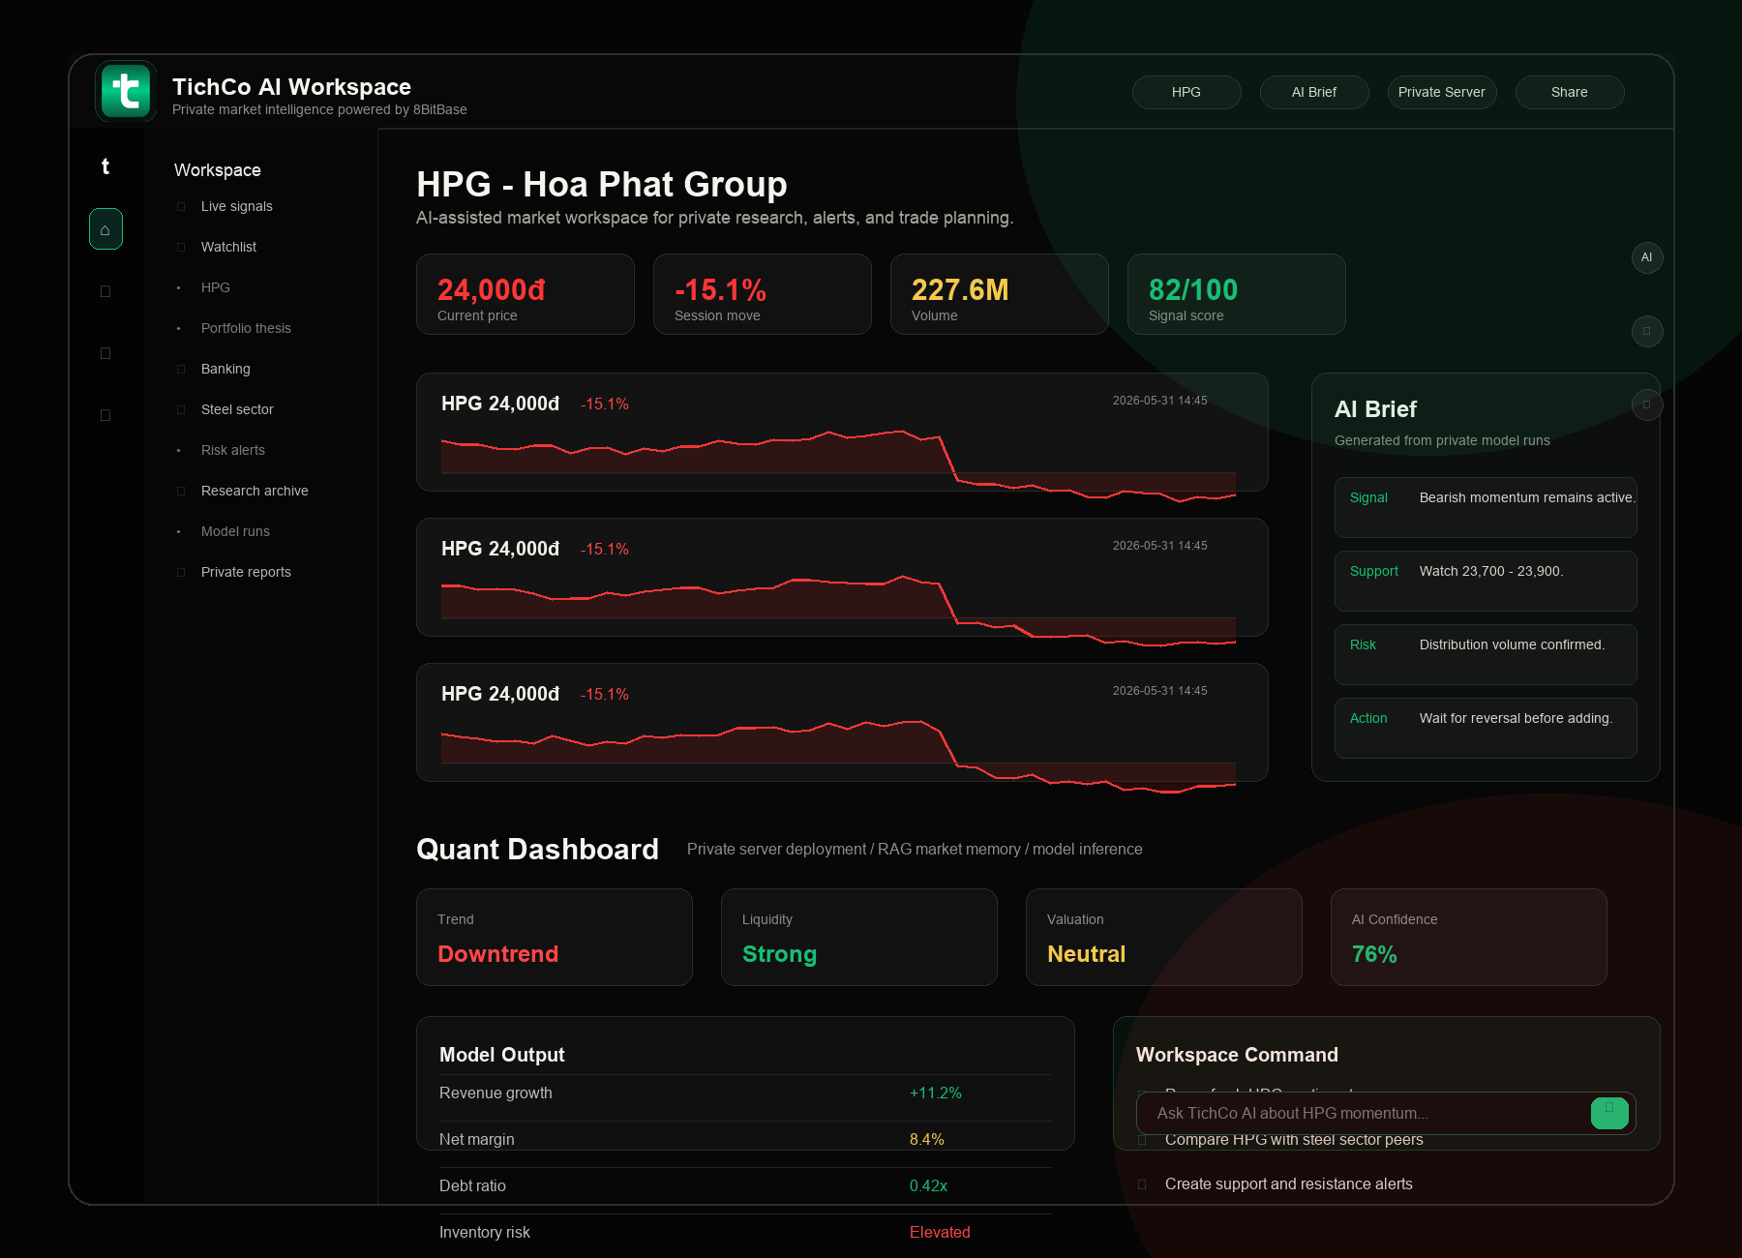Image resolution: width=1742 pixels, height=1258 pixels.
Task: Click the icon beside Live signals
Action: tap(181, 206)
